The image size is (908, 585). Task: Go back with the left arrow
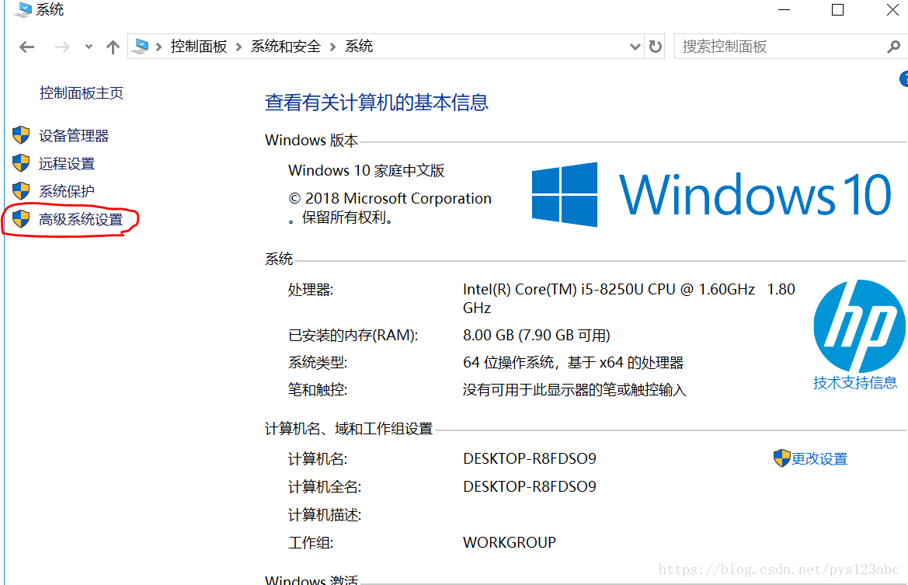pyautogui.click(x=26, y=47)
